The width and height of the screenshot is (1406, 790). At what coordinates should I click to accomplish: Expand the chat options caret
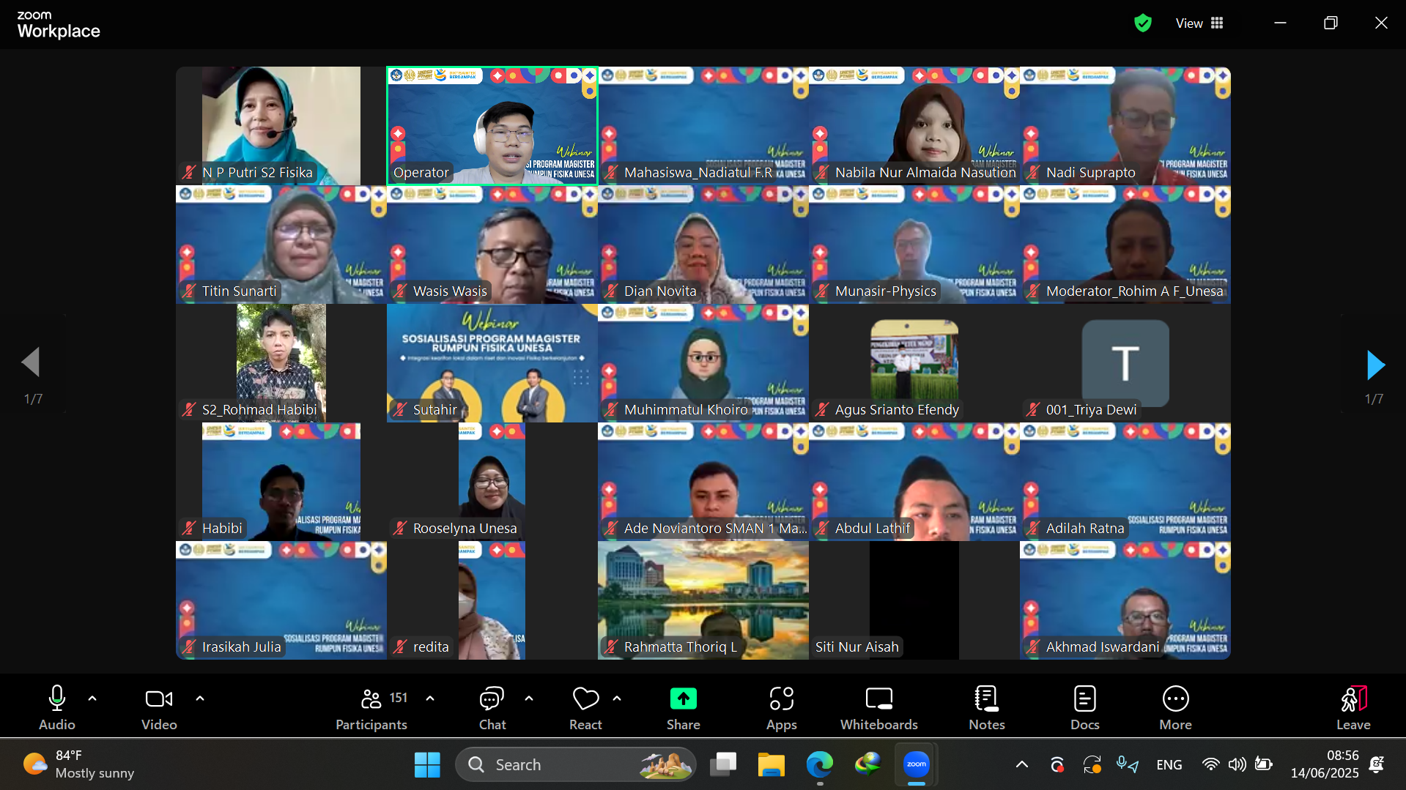529,698
